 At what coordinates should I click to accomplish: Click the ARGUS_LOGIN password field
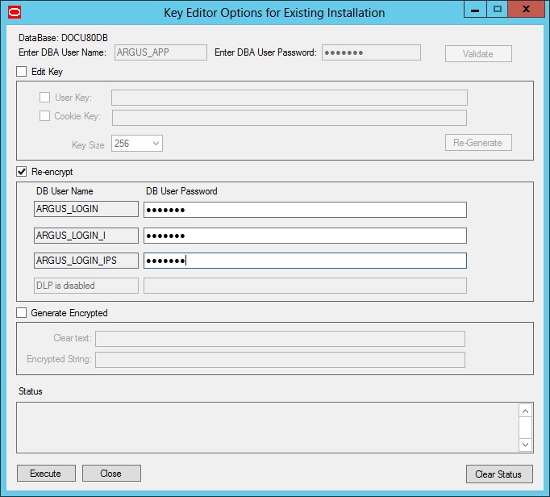[x=305, y=210]
